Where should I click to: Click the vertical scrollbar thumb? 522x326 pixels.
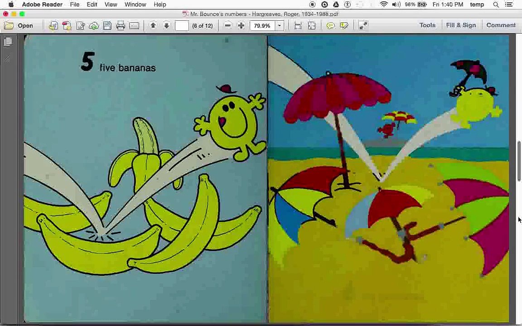tap(519, 161)
